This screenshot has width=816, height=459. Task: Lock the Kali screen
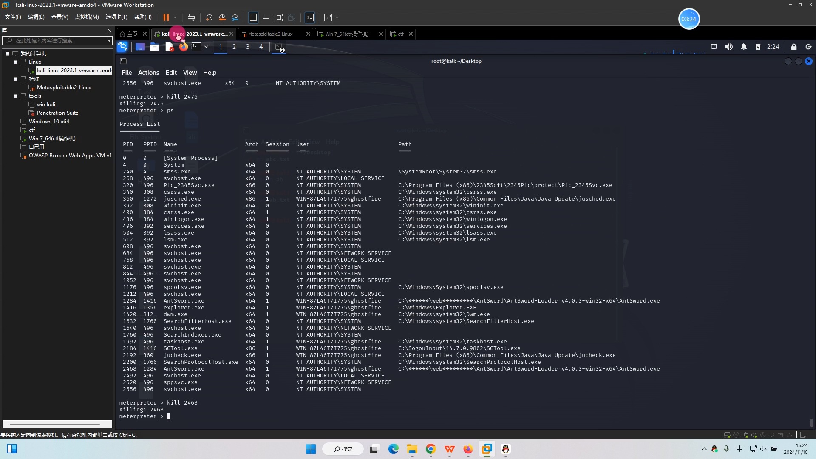[x=794, y=47]
